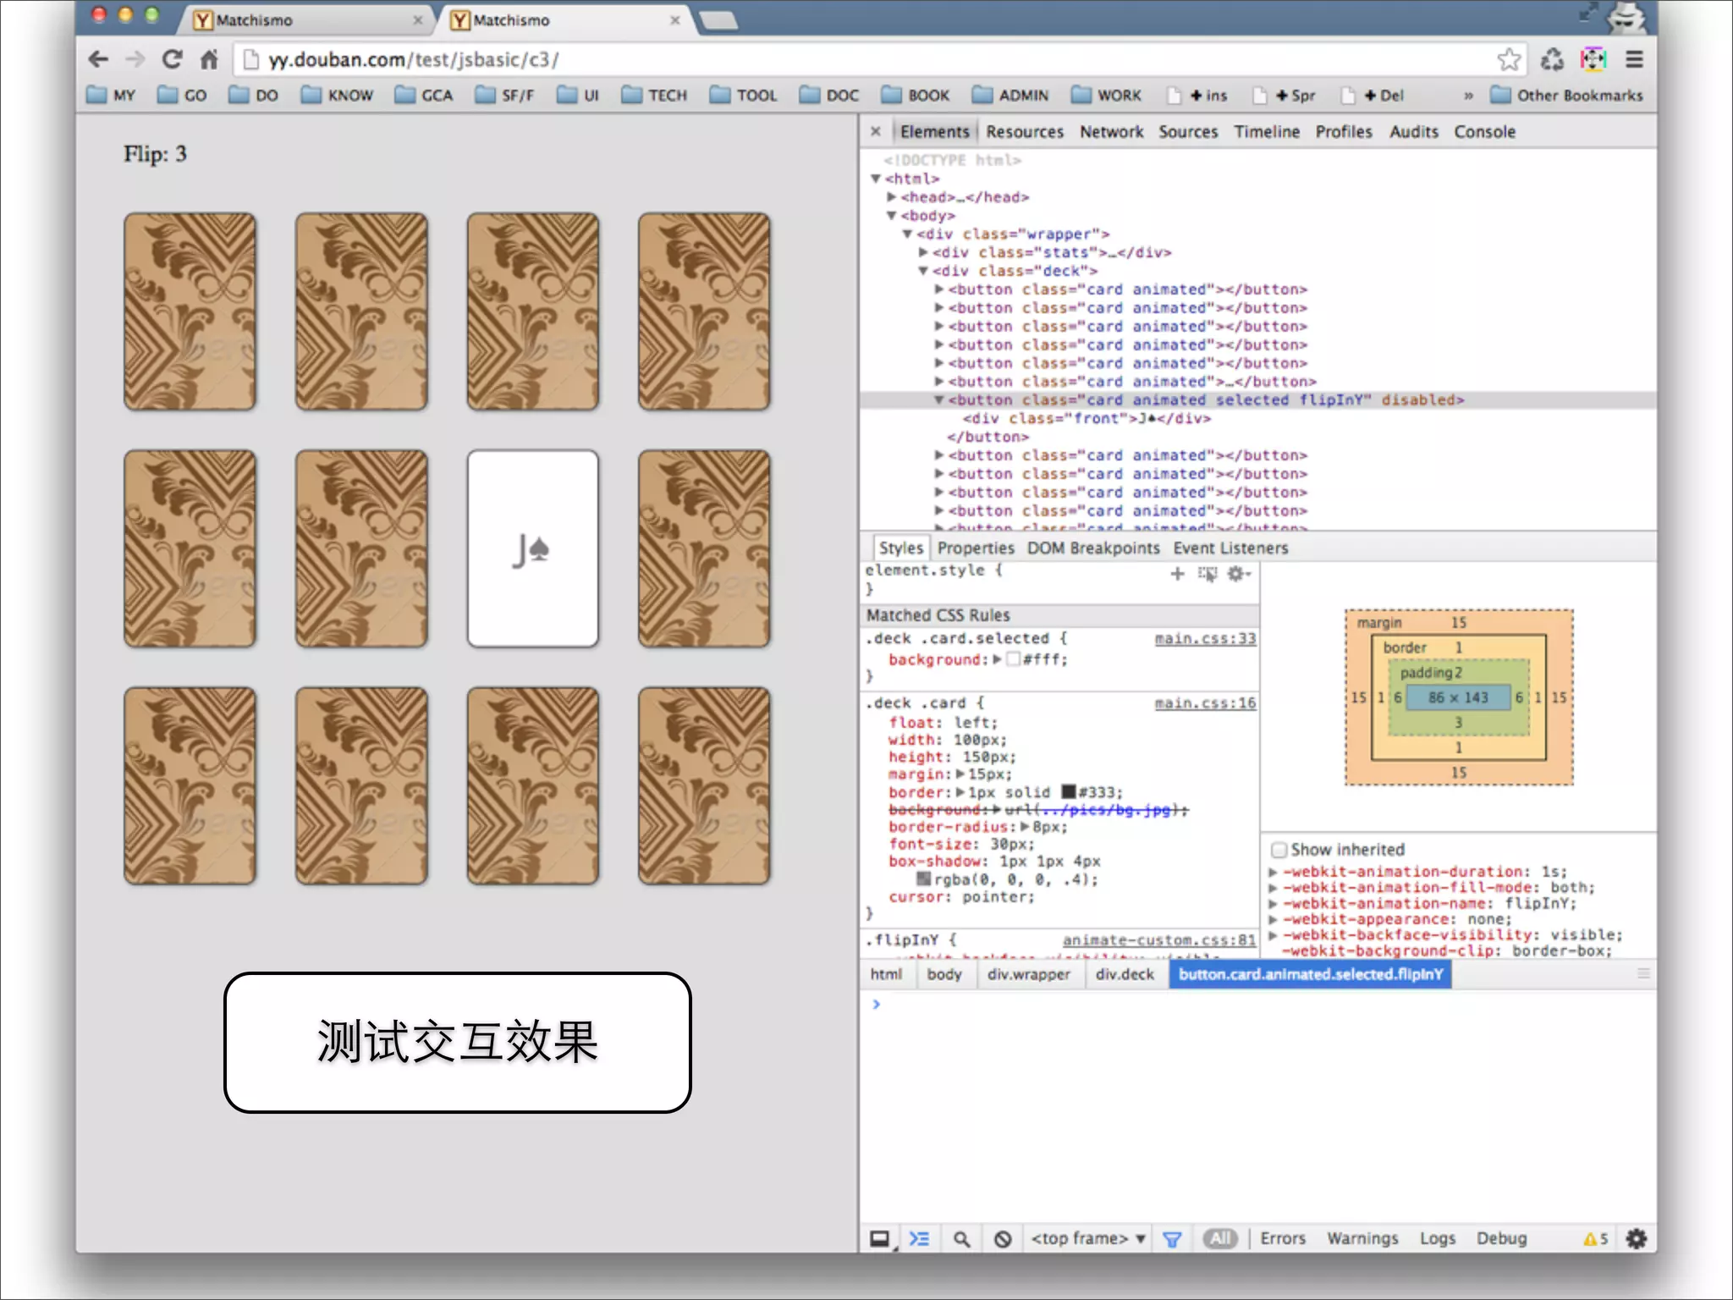Open the Chrome hamburger menu

pos(1634,59)
